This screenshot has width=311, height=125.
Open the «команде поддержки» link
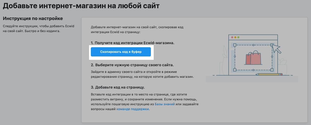(133, 109)
